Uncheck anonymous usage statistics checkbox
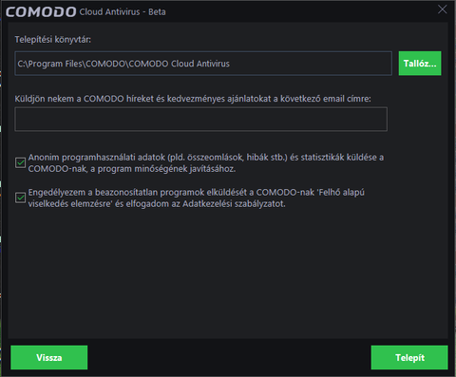The width and height of the screenshot is (456, 377). (x=21, y=162)
